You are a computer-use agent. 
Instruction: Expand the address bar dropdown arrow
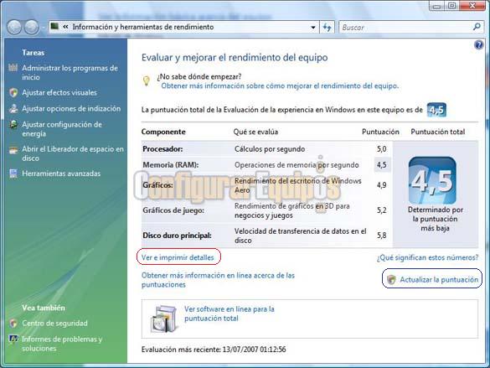pos(313,28)
